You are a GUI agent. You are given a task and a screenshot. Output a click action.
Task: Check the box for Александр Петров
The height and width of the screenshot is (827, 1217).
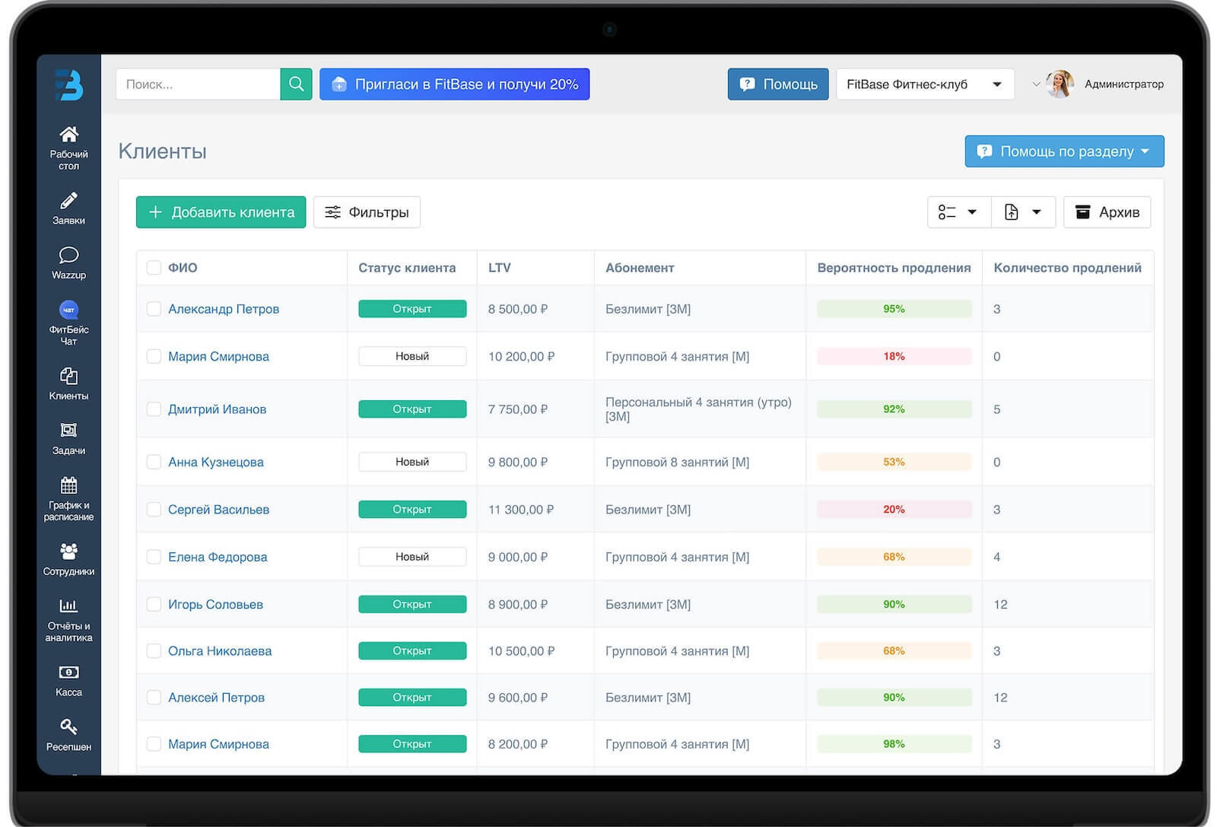coord(154,309)
